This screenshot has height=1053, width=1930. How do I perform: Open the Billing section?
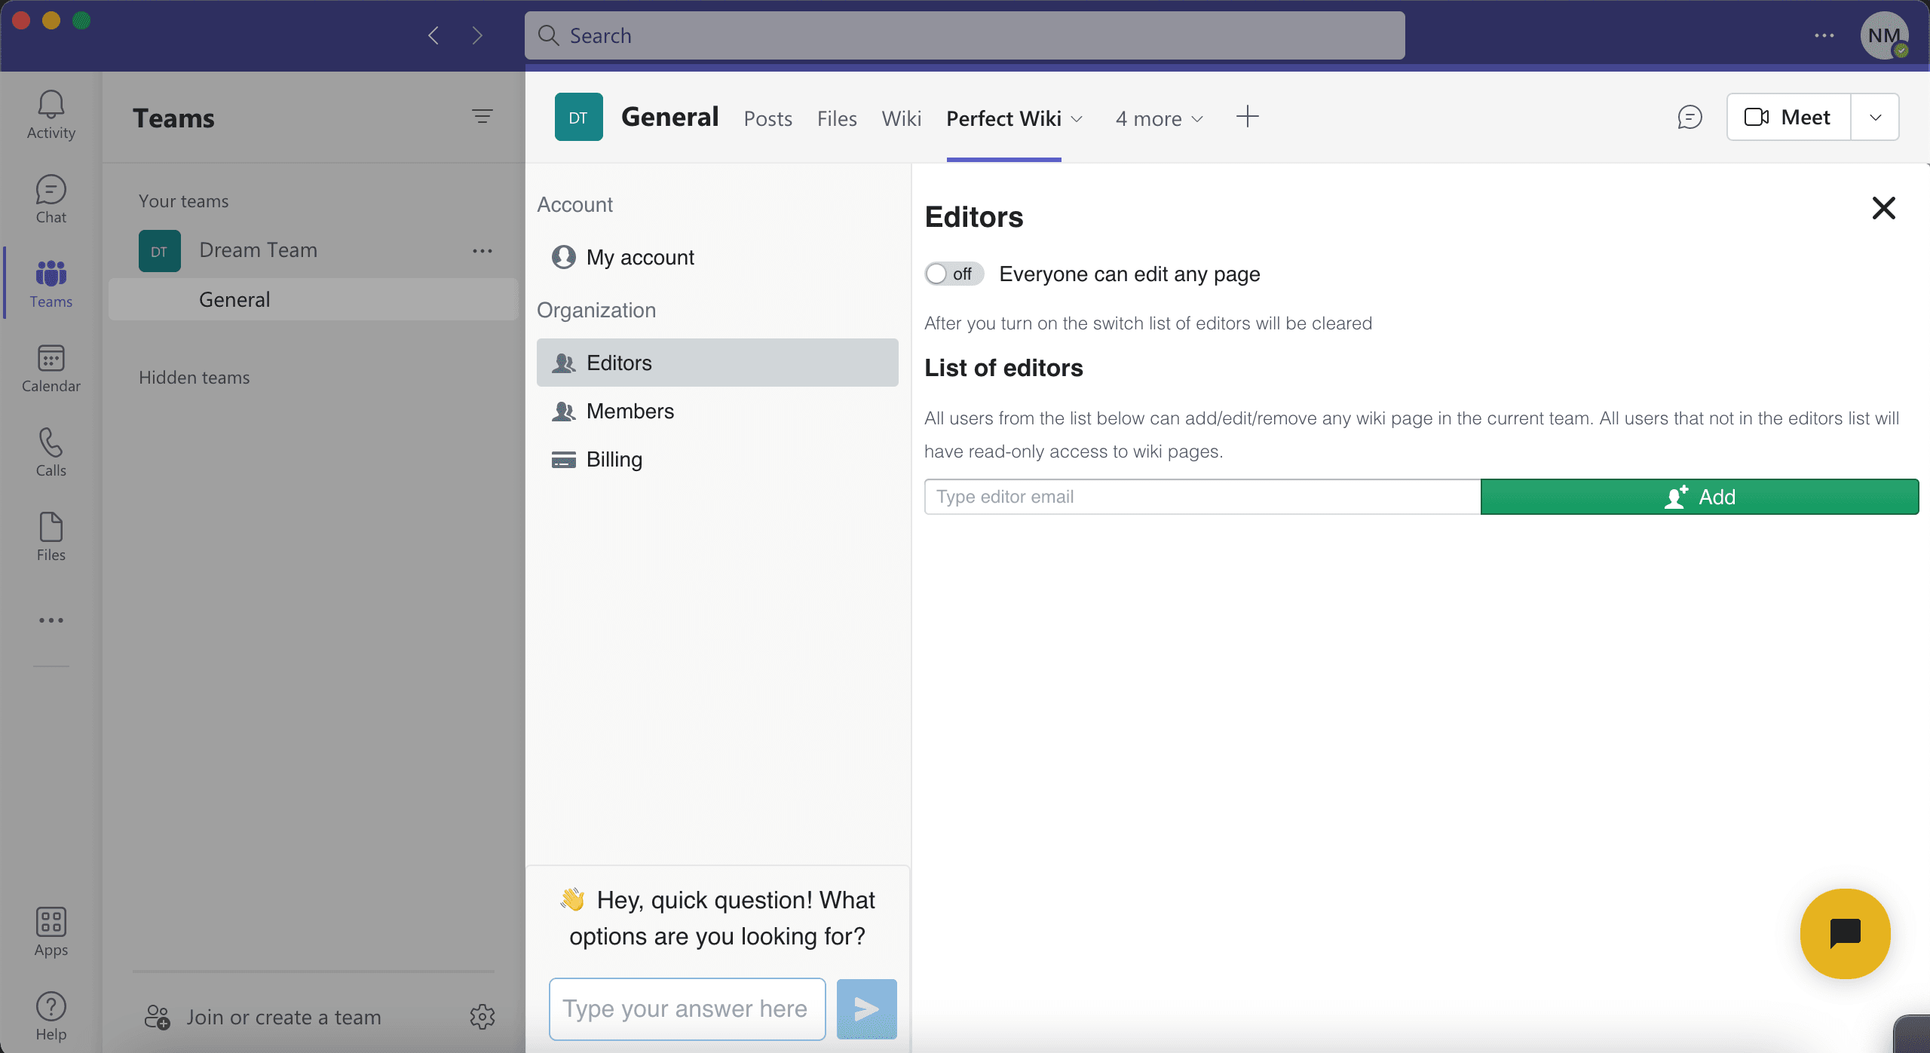point(718,459)
